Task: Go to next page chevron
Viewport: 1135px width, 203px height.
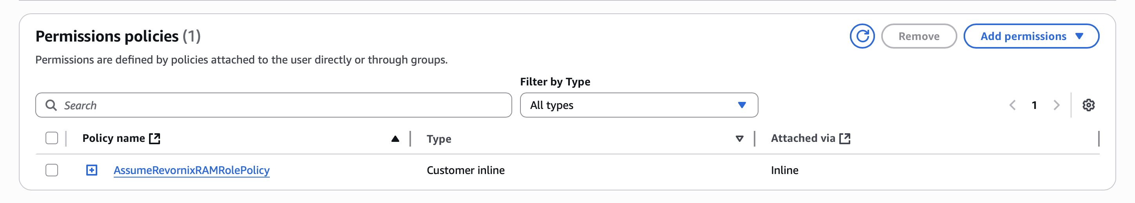Action: (x=1056, y=105)
